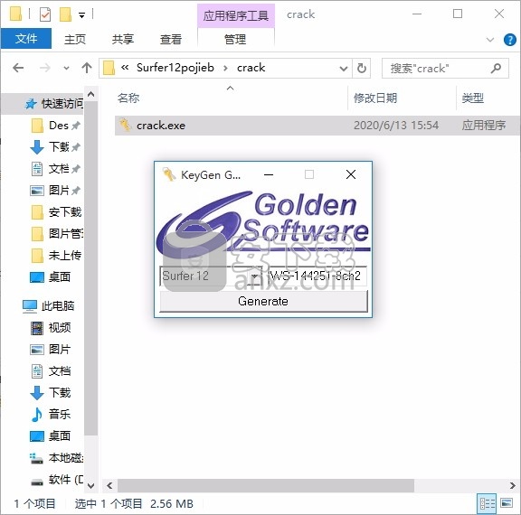This screenshot has height=515, width=521.
Task: Sort by the 名称 column header
Action: point(128,98)
